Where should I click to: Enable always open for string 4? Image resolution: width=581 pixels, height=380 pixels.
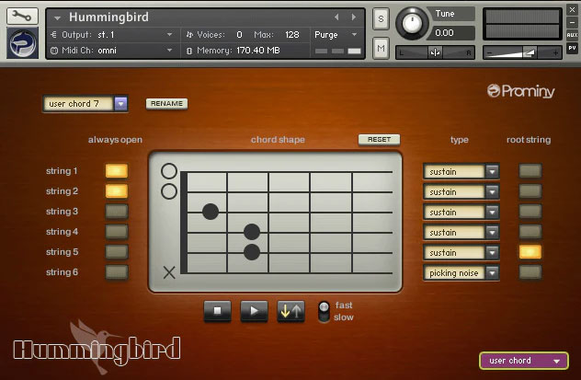117,232
